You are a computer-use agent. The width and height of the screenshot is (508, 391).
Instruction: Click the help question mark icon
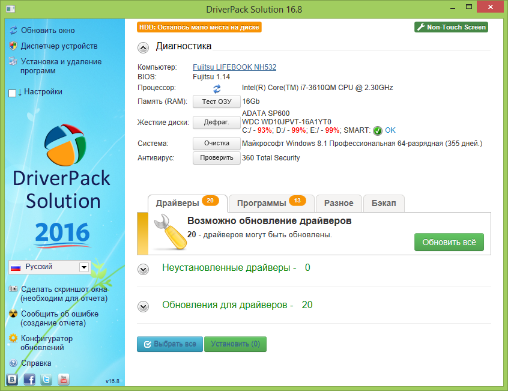point(13,363)
